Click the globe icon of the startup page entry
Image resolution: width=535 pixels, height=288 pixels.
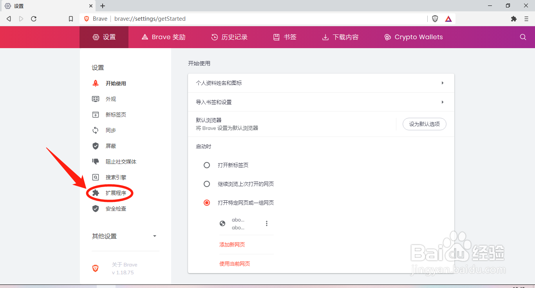click(x=222, y=223)
